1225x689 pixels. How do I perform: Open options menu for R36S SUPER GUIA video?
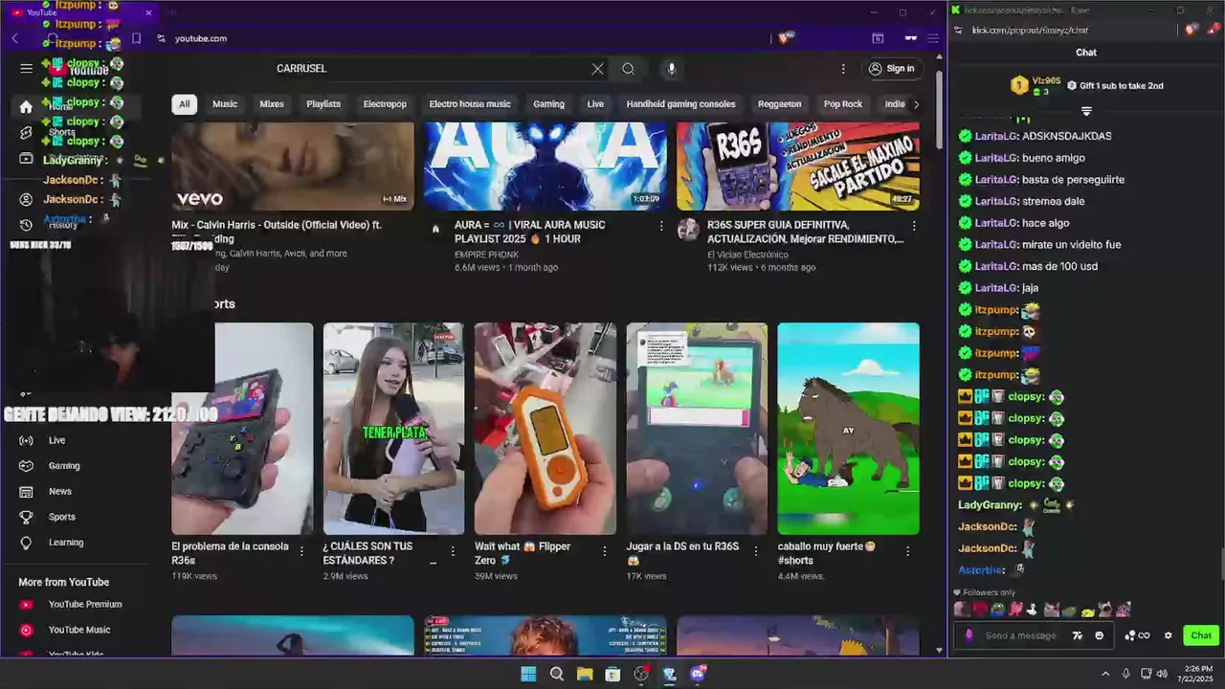(914, 227)
